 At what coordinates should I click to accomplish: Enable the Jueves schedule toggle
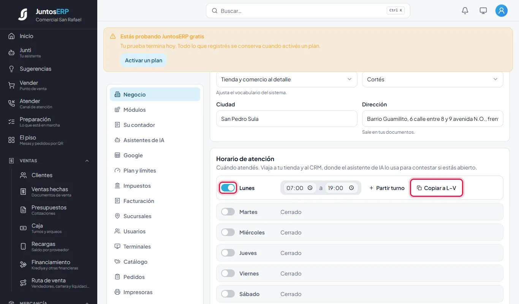(x=228, y=253)
